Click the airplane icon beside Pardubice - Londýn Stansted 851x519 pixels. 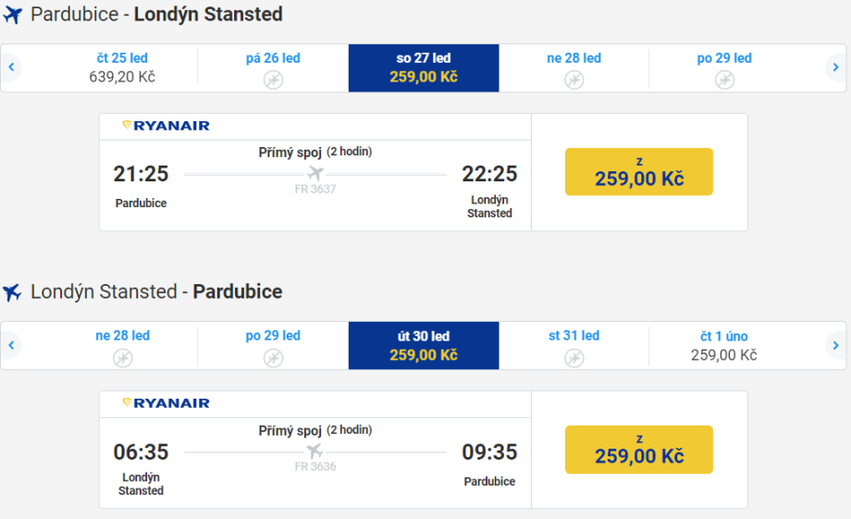tap(12, 16)
